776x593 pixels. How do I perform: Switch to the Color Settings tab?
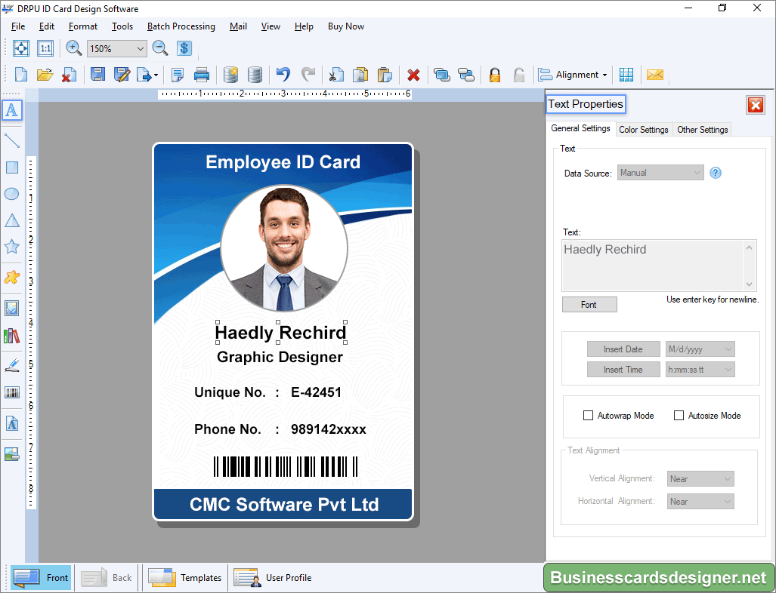click(x=643, y=130)
